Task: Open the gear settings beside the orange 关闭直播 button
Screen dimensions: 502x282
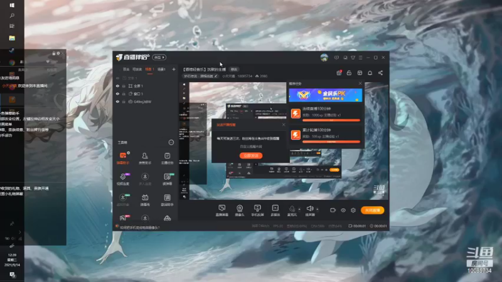Action: coord(353,210)
